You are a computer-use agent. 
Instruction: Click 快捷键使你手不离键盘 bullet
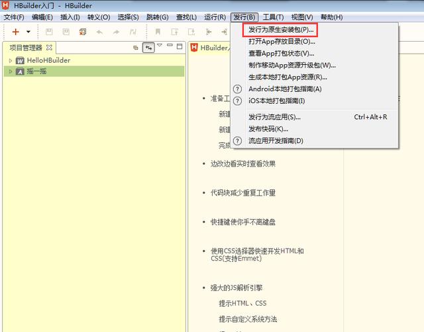243,222
